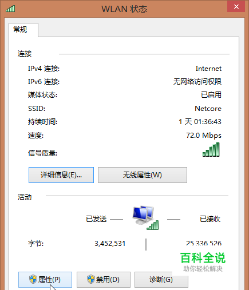
Task: Select the 常规 tab
Action: pos(20,30)
